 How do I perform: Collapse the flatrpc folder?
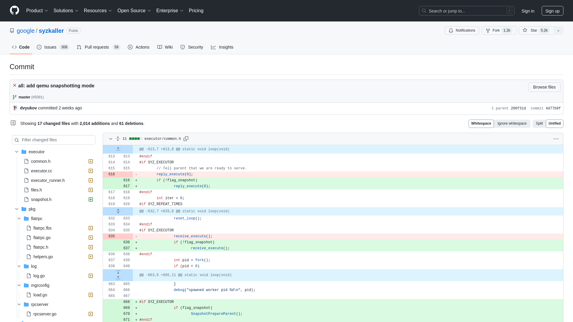pyautogui.click(x=19, y=219)
